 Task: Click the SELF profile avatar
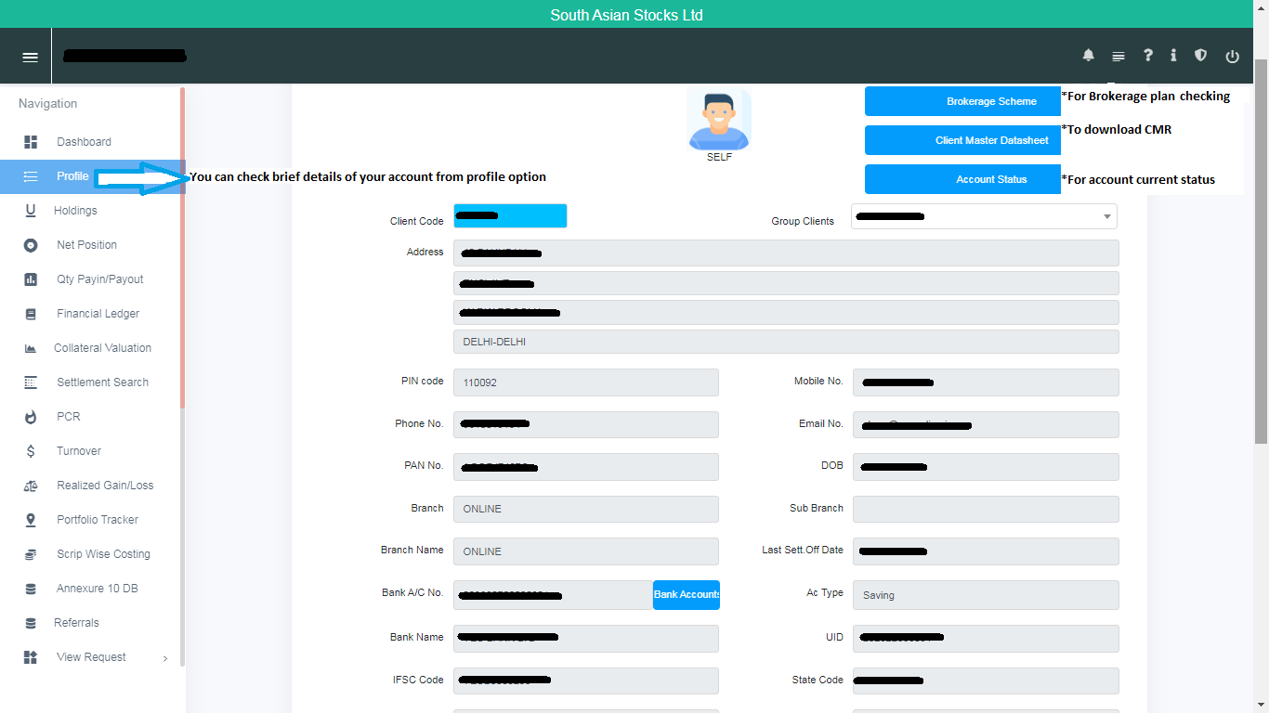tap(718, 120)
